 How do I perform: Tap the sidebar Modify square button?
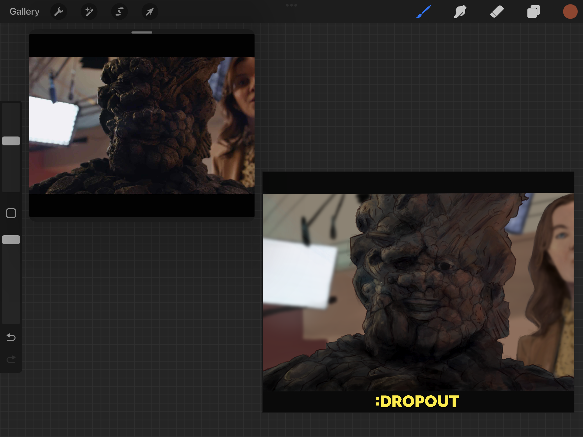pyautogui.click(x=11, y=213)
